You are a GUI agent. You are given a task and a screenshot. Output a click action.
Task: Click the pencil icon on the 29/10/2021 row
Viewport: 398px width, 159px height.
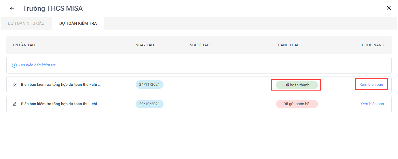point(14,104)
